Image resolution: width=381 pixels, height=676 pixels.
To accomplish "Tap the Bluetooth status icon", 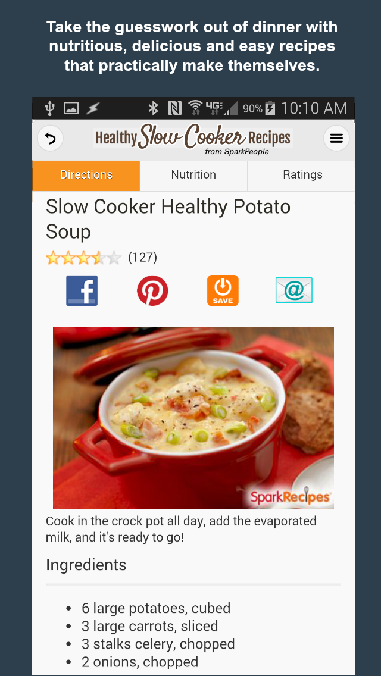I will (x=154, y=108).
